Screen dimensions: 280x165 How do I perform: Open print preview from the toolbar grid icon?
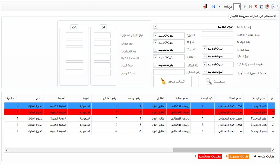(262, 6)
